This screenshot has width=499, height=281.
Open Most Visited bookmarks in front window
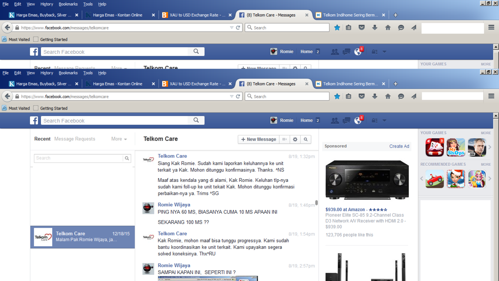click(x=16, y=108)
